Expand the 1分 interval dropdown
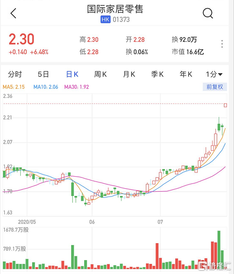The image size is (234, 274). click(214, 74)
